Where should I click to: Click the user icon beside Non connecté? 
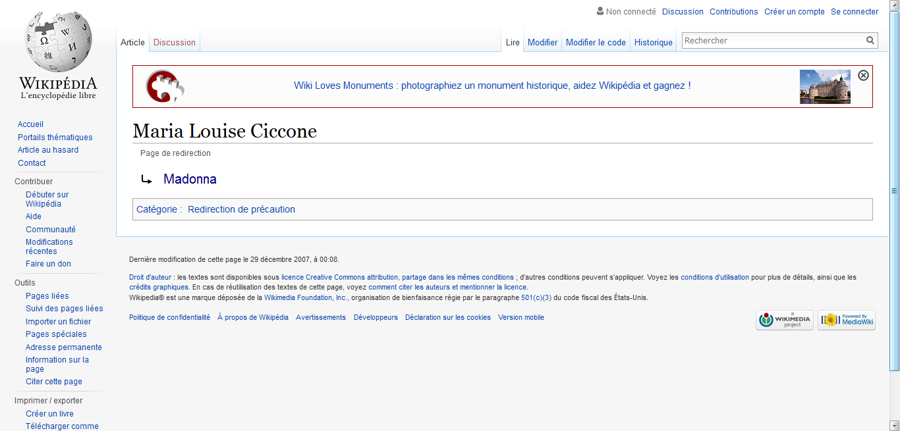tap(600, 11)
